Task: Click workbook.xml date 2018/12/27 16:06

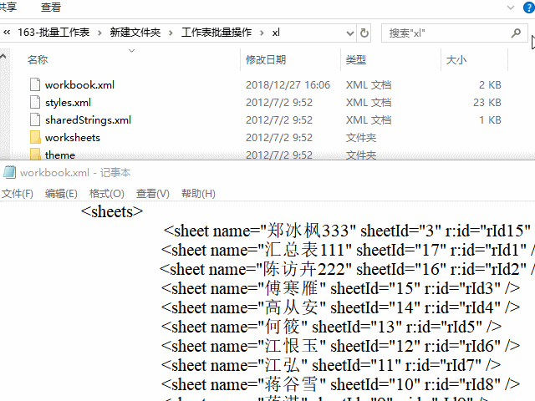Action: (x=288, y=85)
